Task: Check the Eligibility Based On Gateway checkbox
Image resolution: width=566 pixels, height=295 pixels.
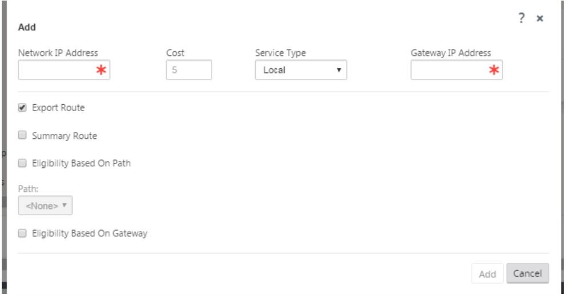Action: pyautogui.click(x=22, y=233)
